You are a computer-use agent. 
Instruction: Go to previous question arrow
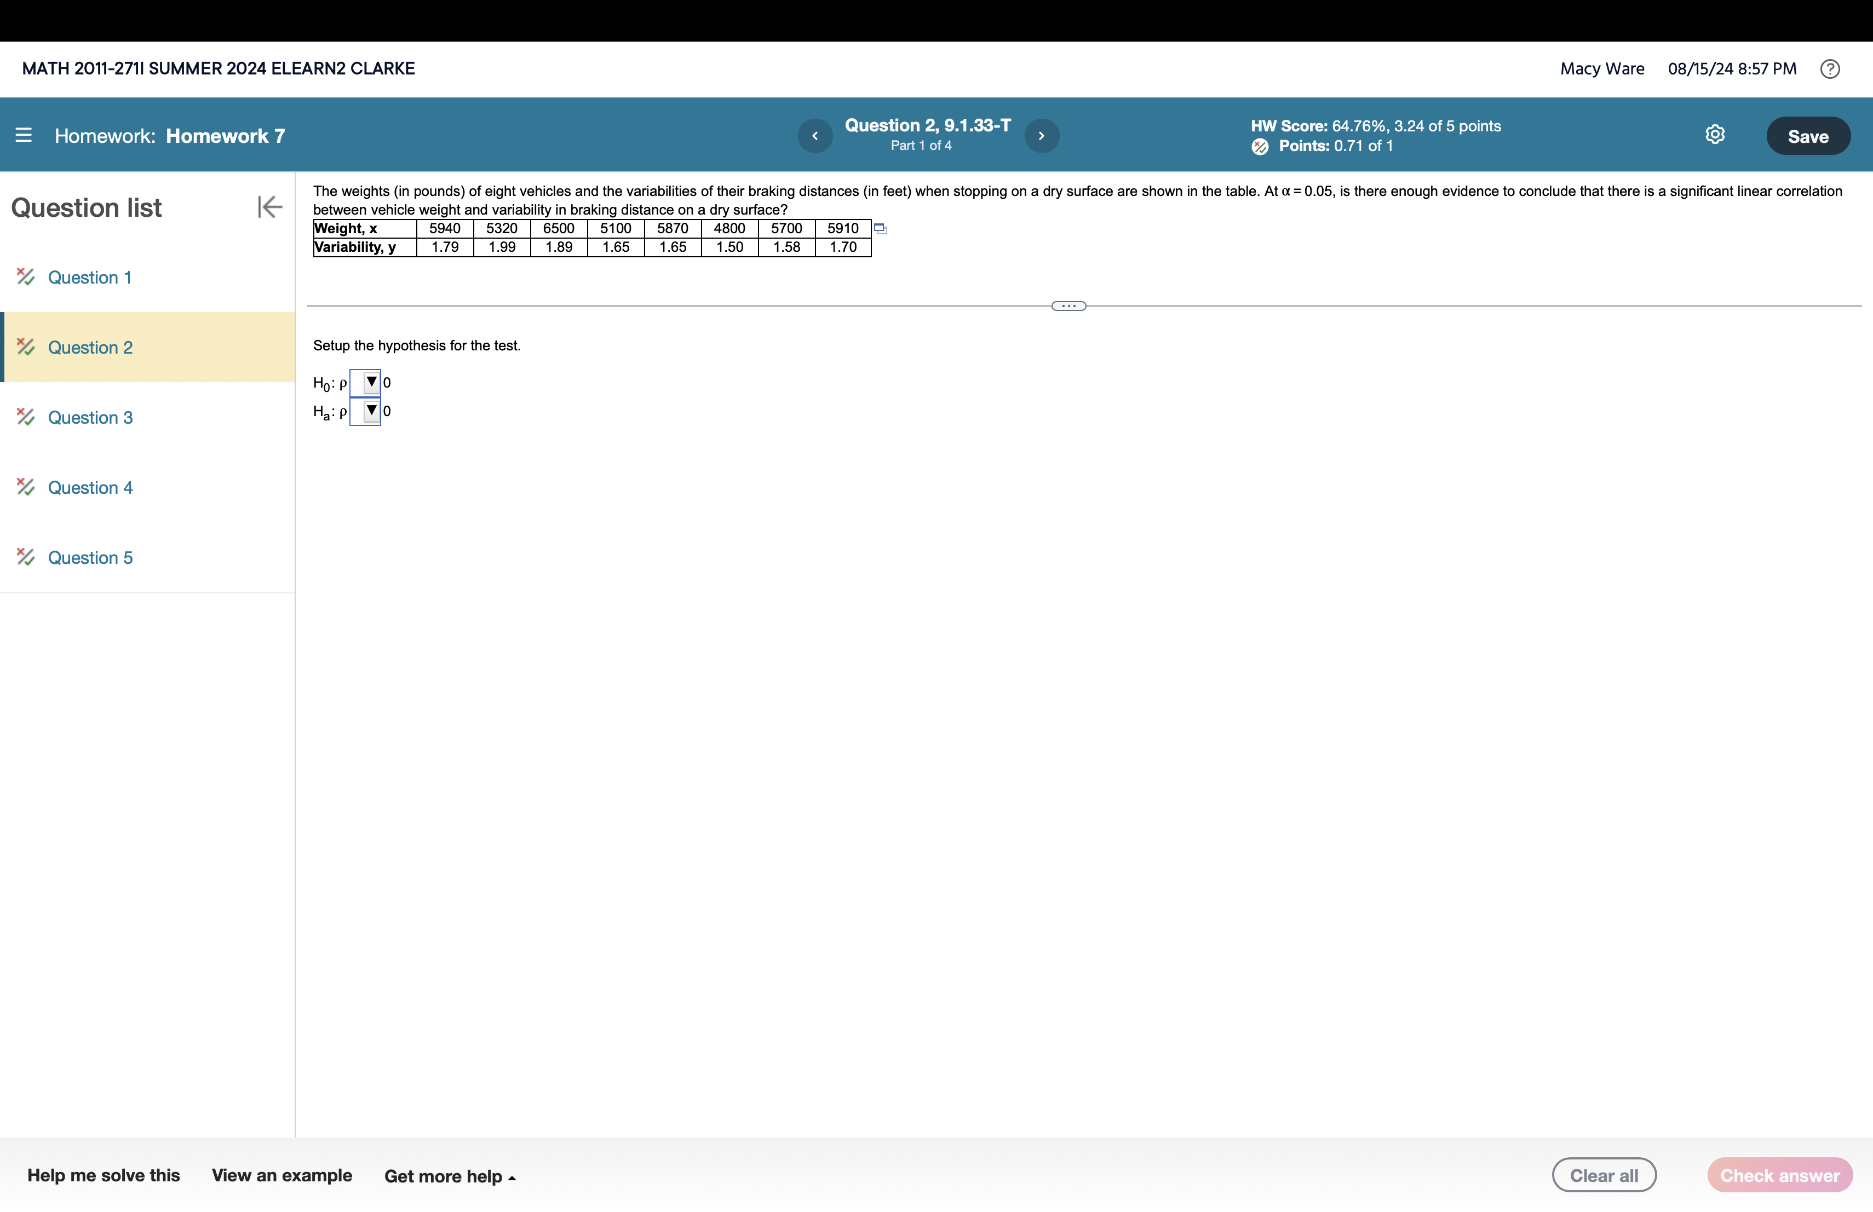(x=814, y=136)
